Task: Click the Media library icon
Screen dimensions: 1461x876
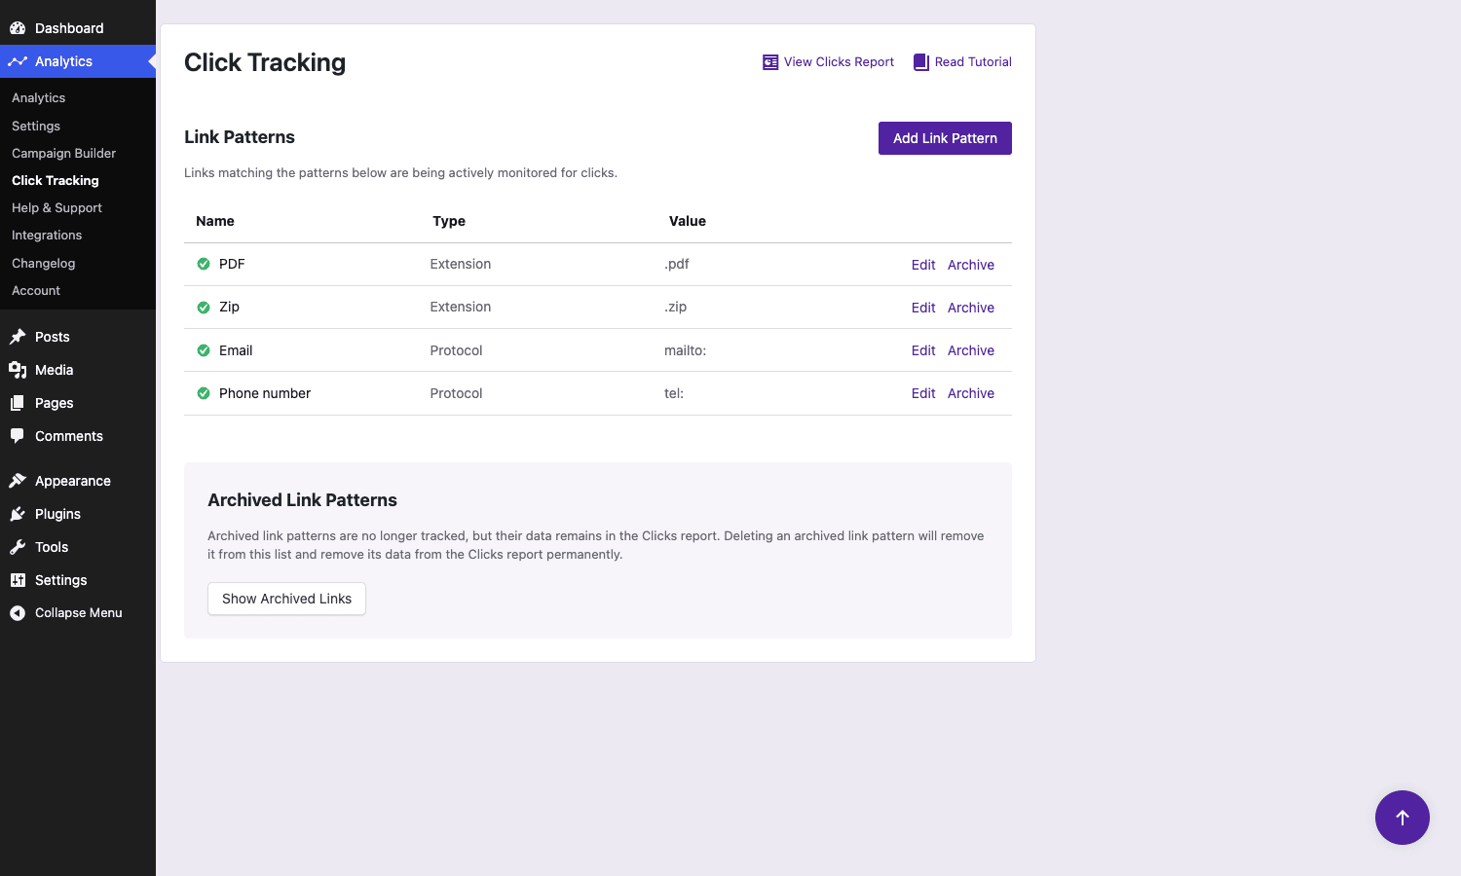Action: click(x=18, y=370)
